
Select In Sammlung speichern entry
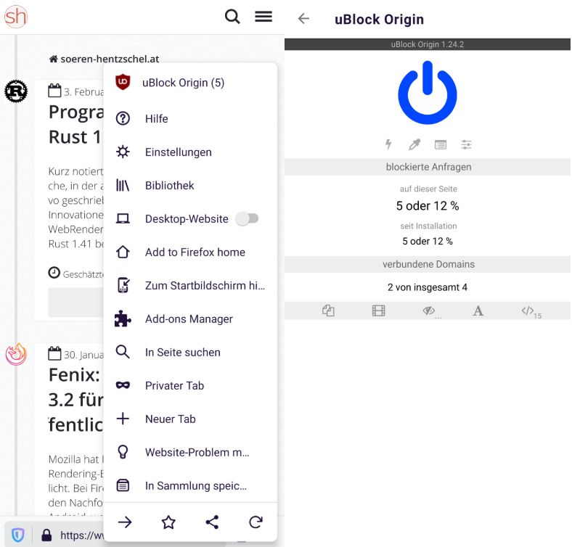tap(190, 486)
